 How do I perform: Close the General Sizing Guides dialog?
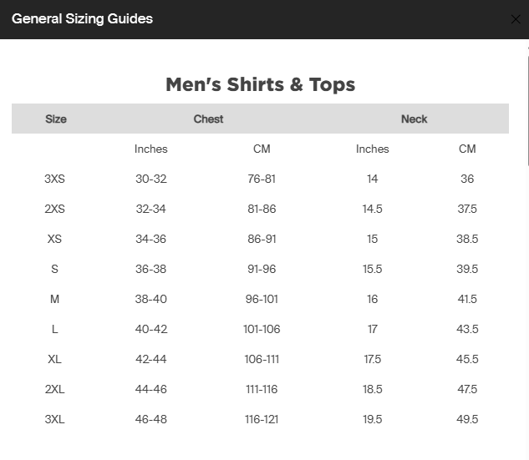click(515, 19)
